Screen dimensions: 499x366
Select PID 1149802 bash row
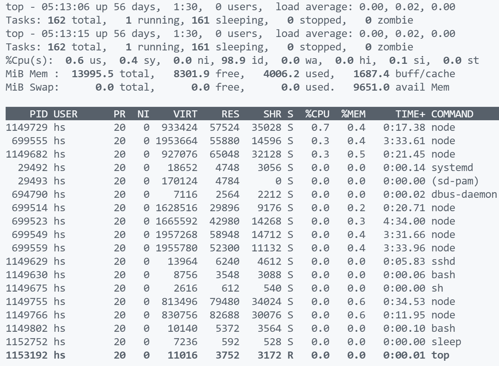(x=249, y=328)
